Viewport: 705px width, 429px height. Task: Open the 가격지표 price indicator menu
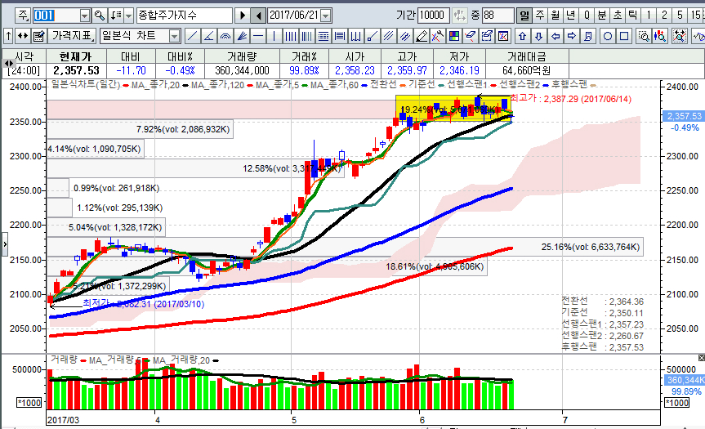pyautogui.click(x=71, y=36)
